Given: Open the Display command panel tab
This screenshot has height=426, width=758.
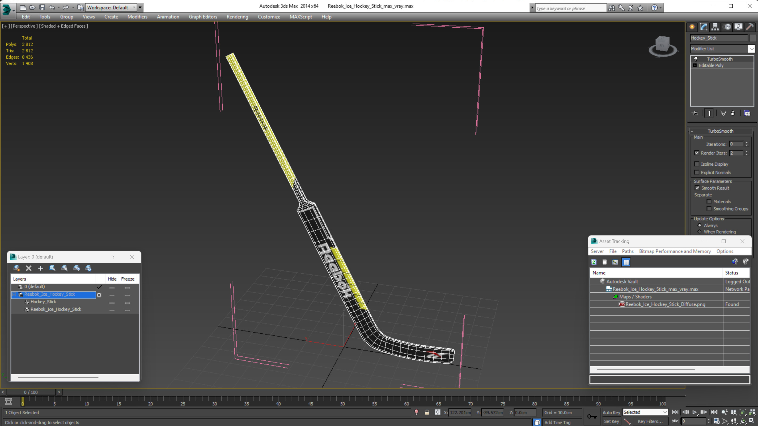Looking at the screenshot, I should click(738, 27).
